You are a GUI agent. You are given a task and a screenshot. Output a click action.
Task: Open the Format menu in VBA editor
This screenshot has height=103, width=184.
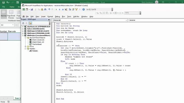50,17
